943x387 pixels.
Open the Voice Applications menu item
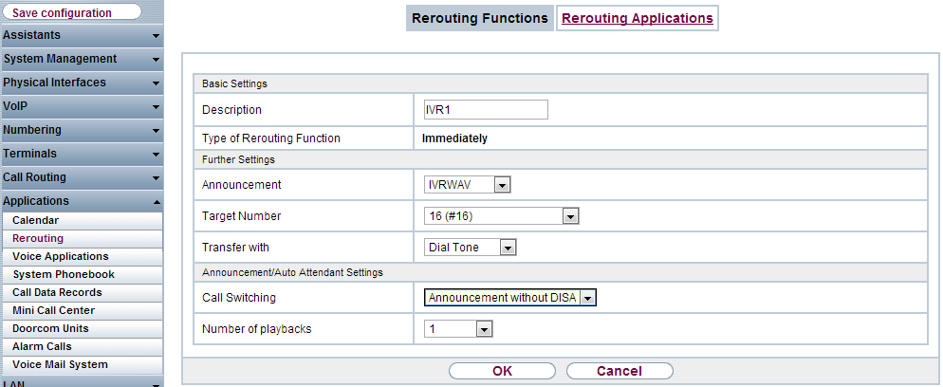[x=82, y=257]
